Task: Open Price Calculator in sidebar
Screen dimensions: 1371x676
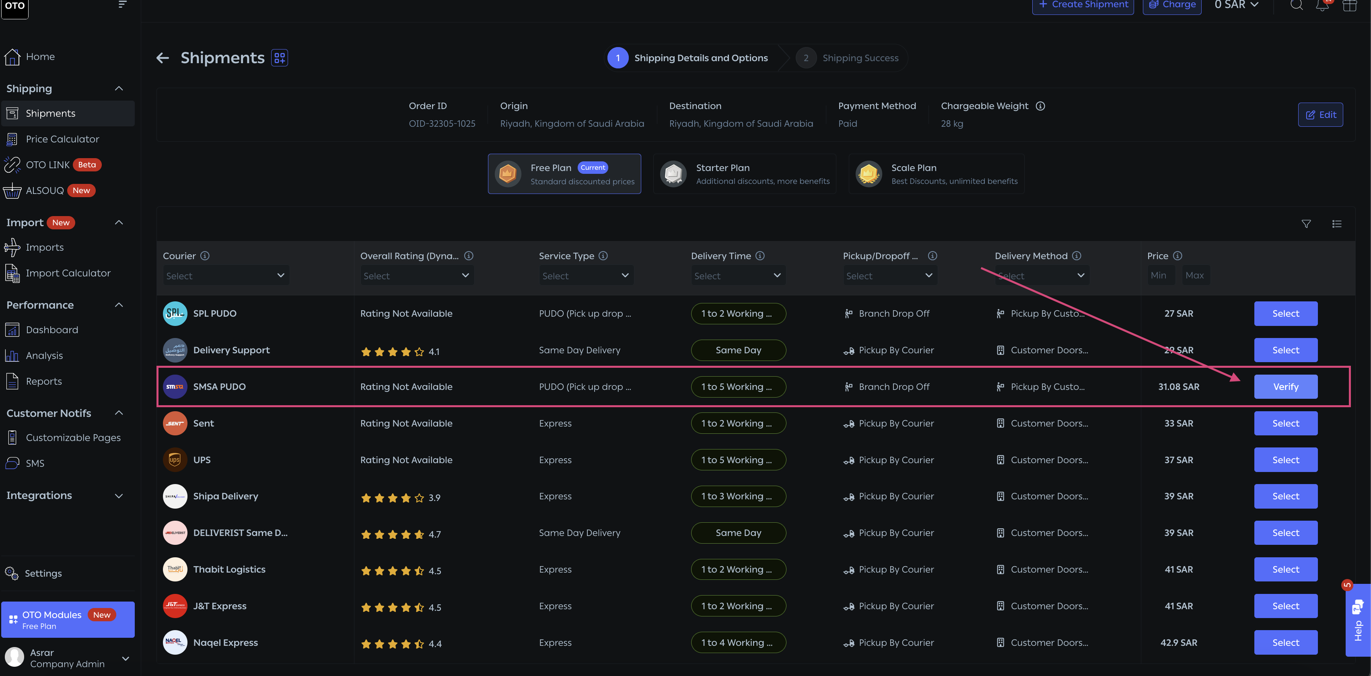Action: click(62, 139)
